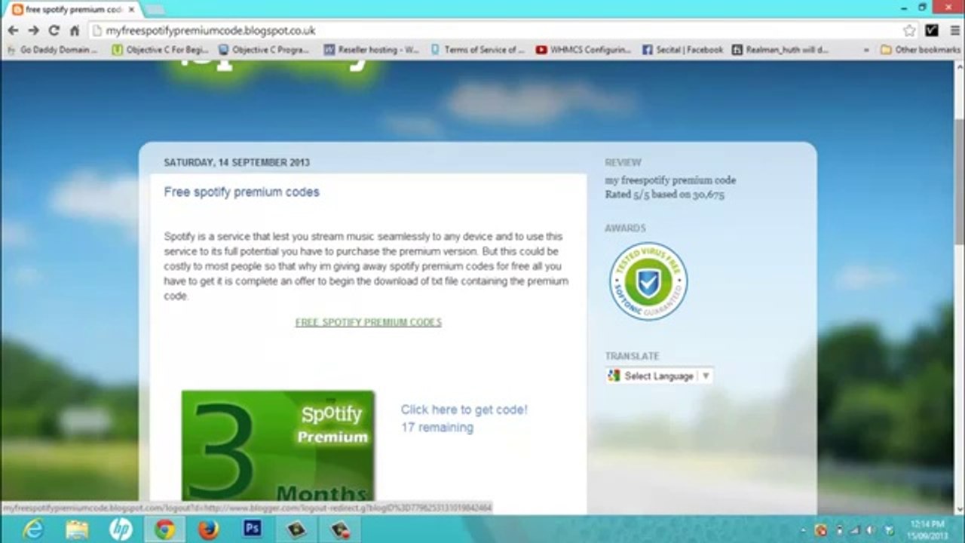Click the Google Translate icon in the language box
965x543 pixels.
614,376
